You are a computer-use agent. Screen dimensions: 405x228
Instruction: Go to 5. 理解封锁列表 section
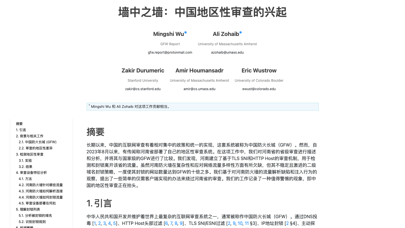tap(28, 209)
